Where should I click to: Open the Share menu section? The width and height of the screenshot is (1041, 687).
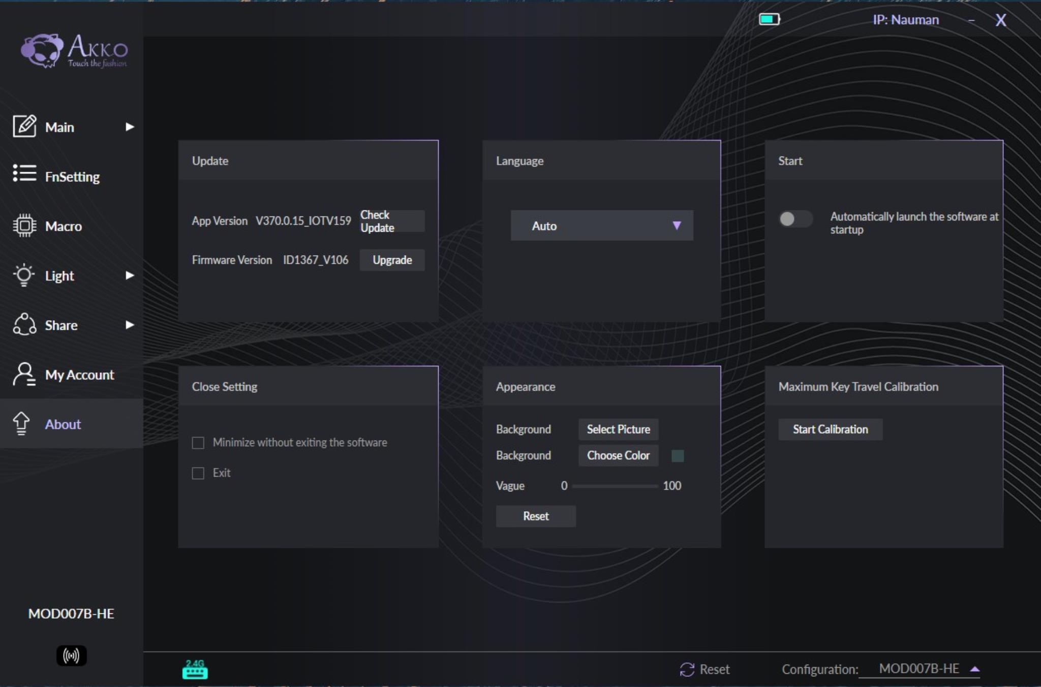(71, 325)
